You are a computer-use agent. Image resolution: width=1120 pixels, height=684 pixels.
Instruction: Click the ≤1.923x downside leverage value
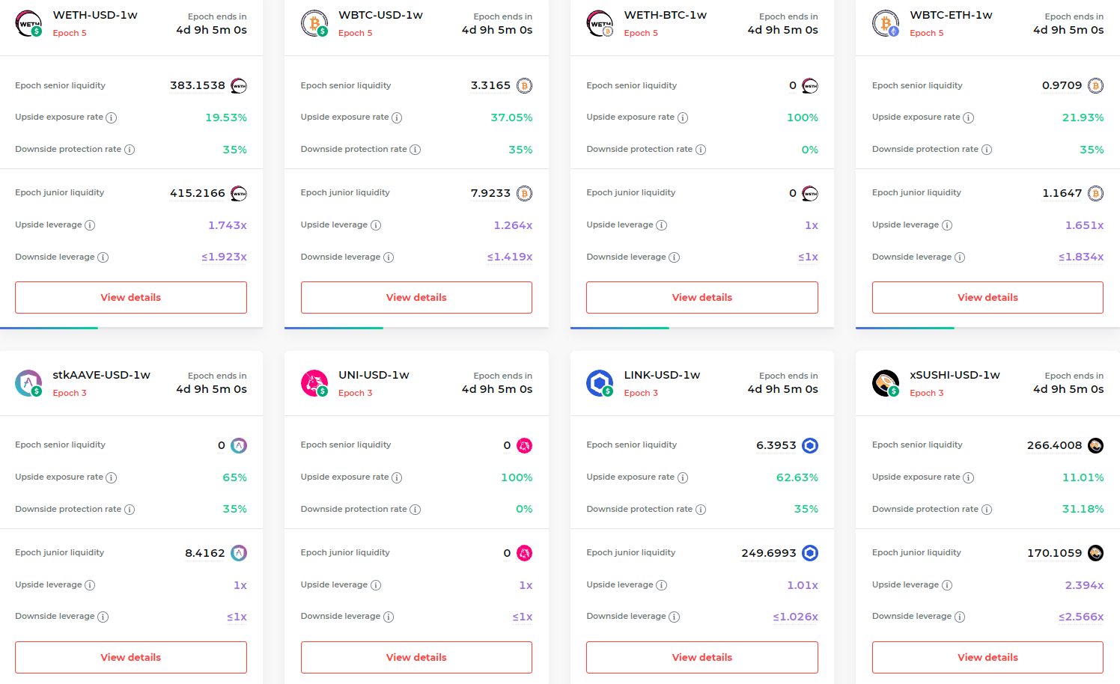pos(224,257)
